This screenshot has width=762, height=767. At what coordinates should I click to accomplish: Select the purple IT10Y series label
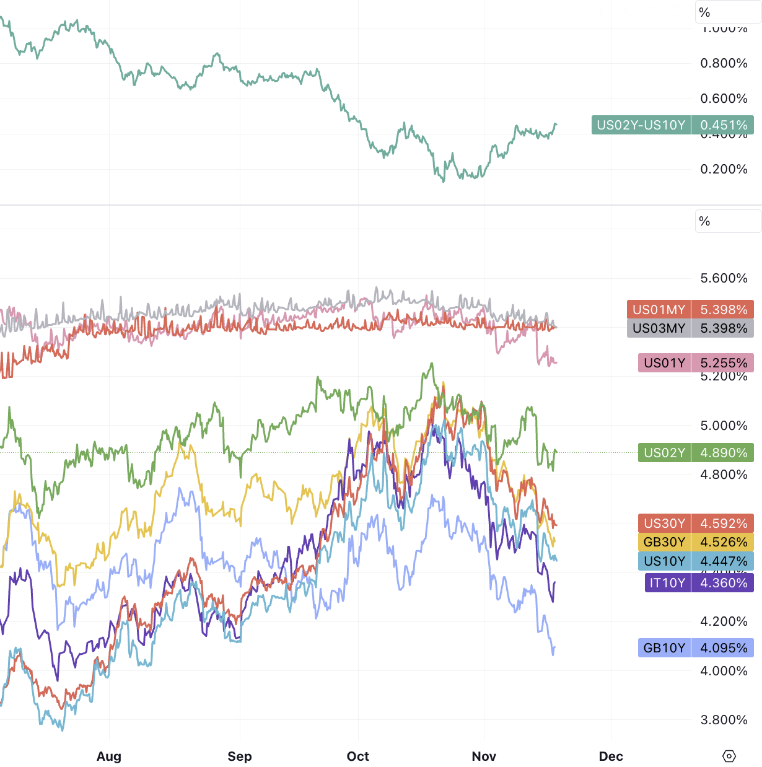[x=667, y=583]
